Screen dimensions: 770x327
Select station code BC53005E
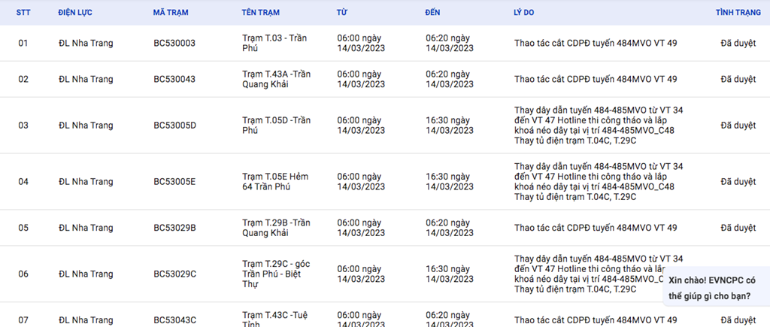pos(174,181)
